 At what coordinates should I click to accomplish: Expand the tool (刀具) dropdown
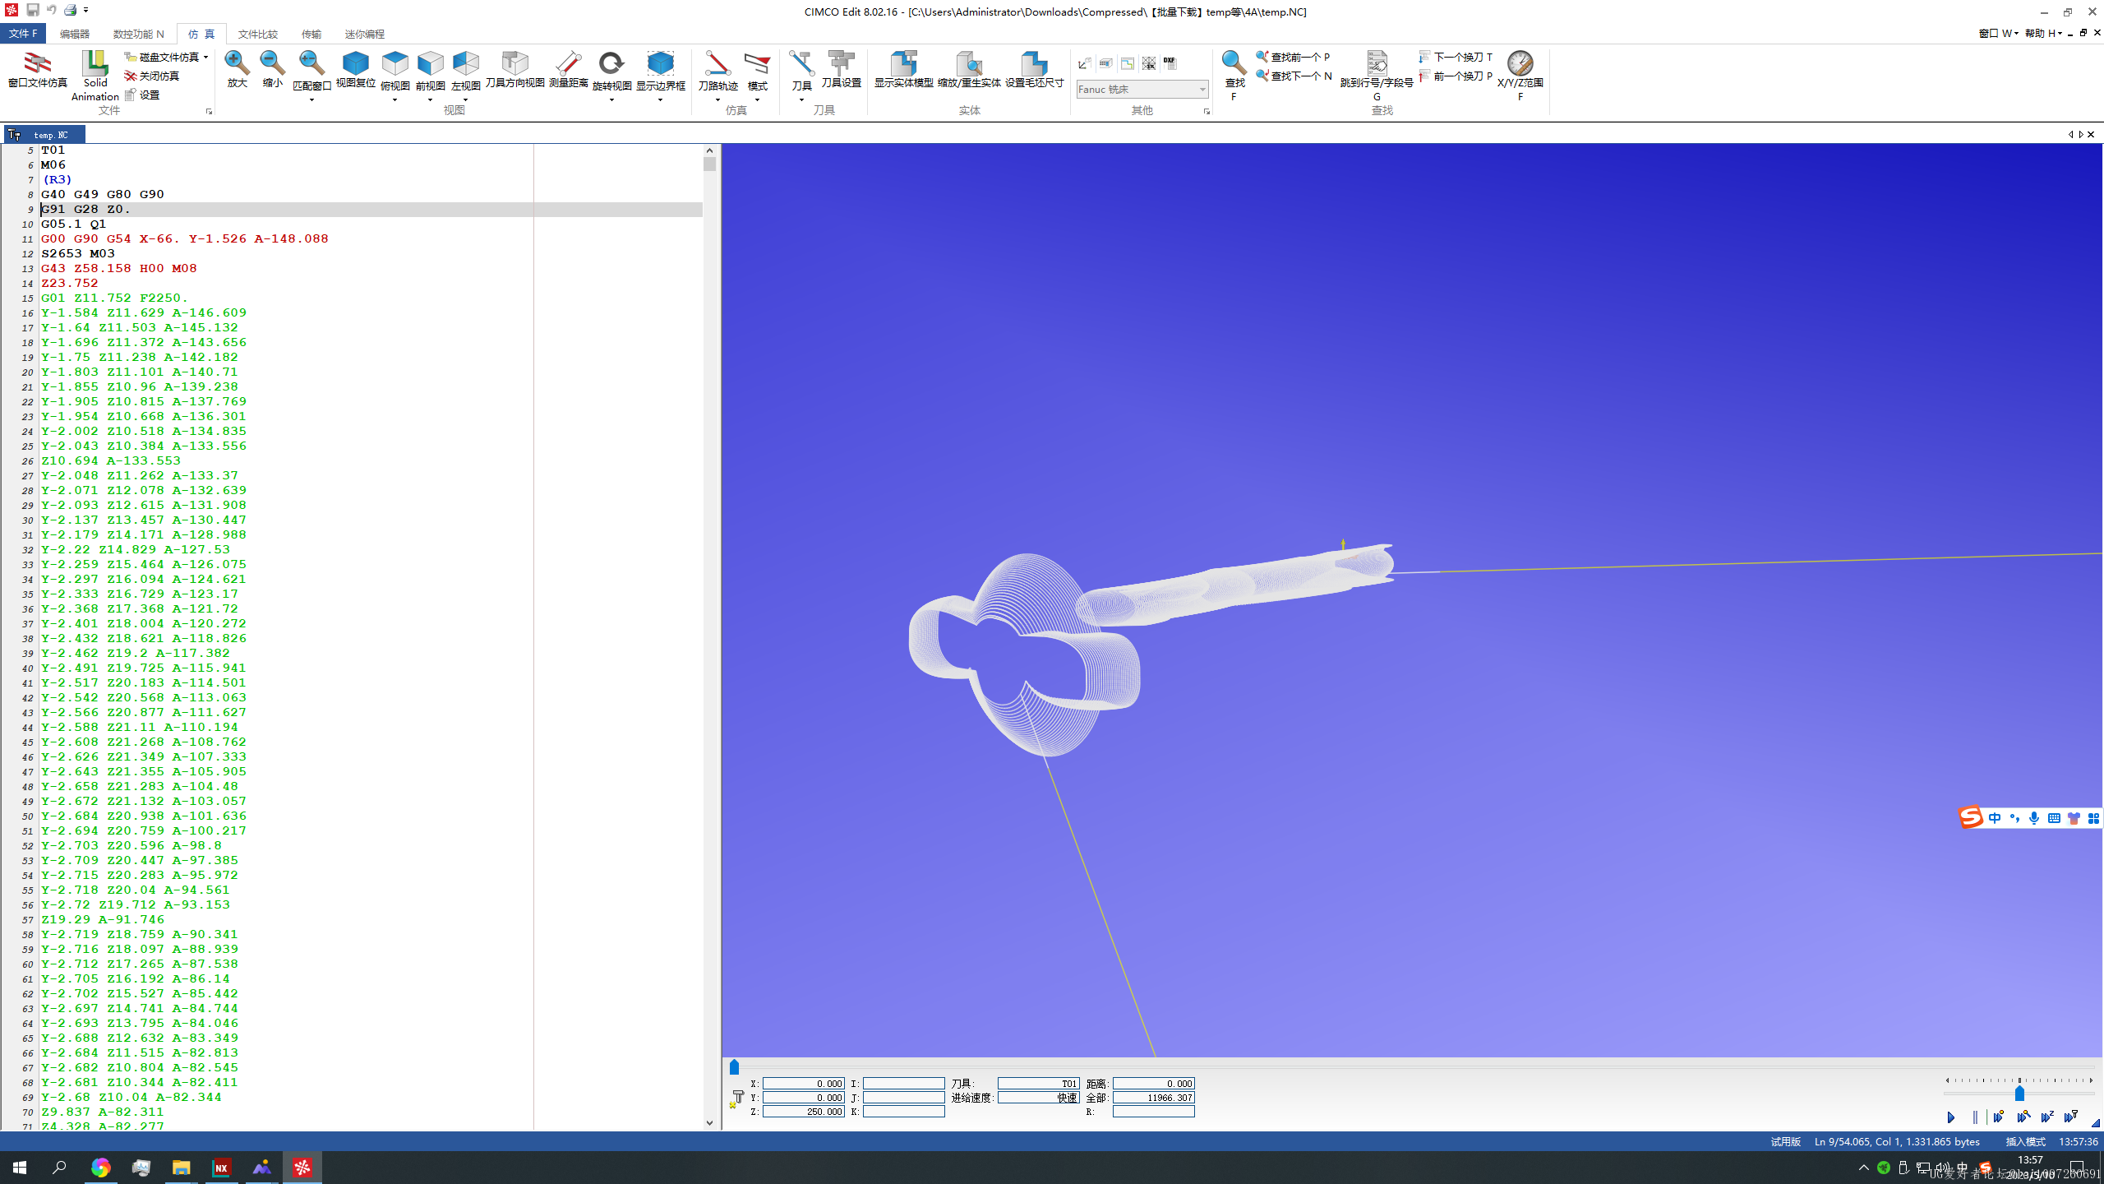[801, 100]
